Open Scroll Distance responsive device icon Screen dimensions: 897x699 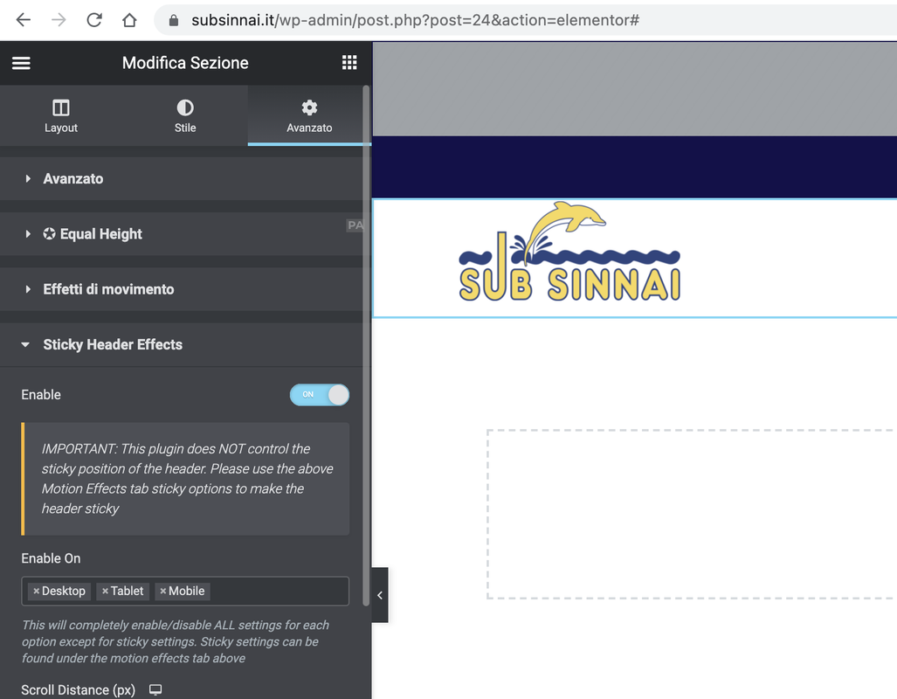pos(155,690)
